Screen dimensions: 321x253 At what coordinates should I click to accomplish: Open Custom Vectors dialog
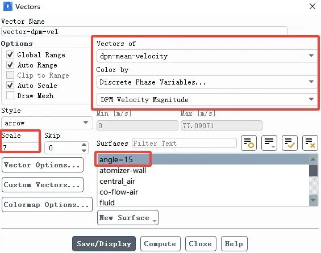pyautogui.click(x=43, y=184)
